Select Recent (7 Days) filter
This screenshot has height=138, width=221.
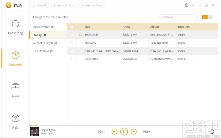tap(48, 43)
